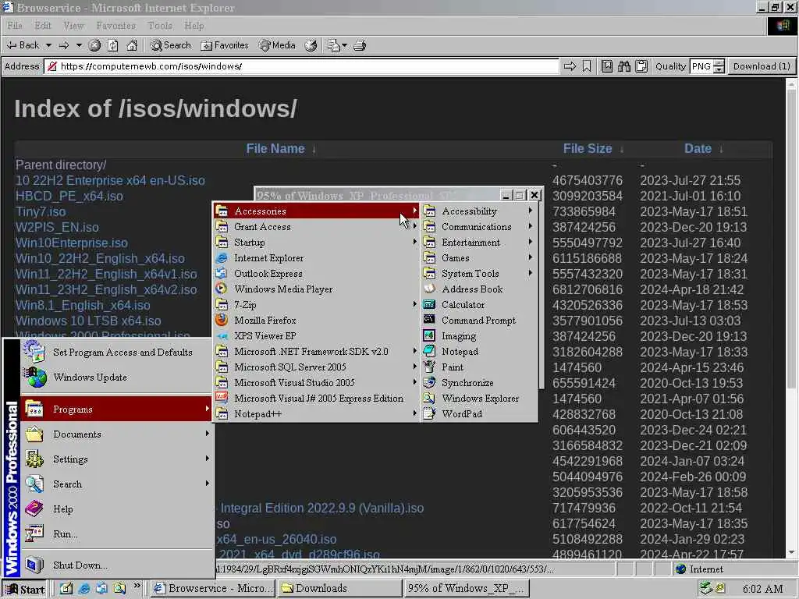Screen dimensions: 799x599
Task: Expand Communications submenu
Action: coord(478,227)
